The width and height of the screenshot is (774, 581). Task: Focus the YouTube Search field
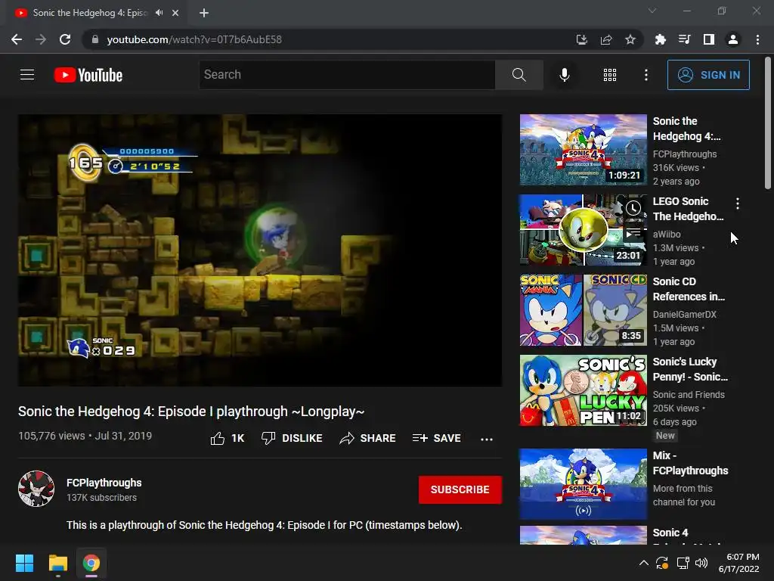[x=347, y=75]
